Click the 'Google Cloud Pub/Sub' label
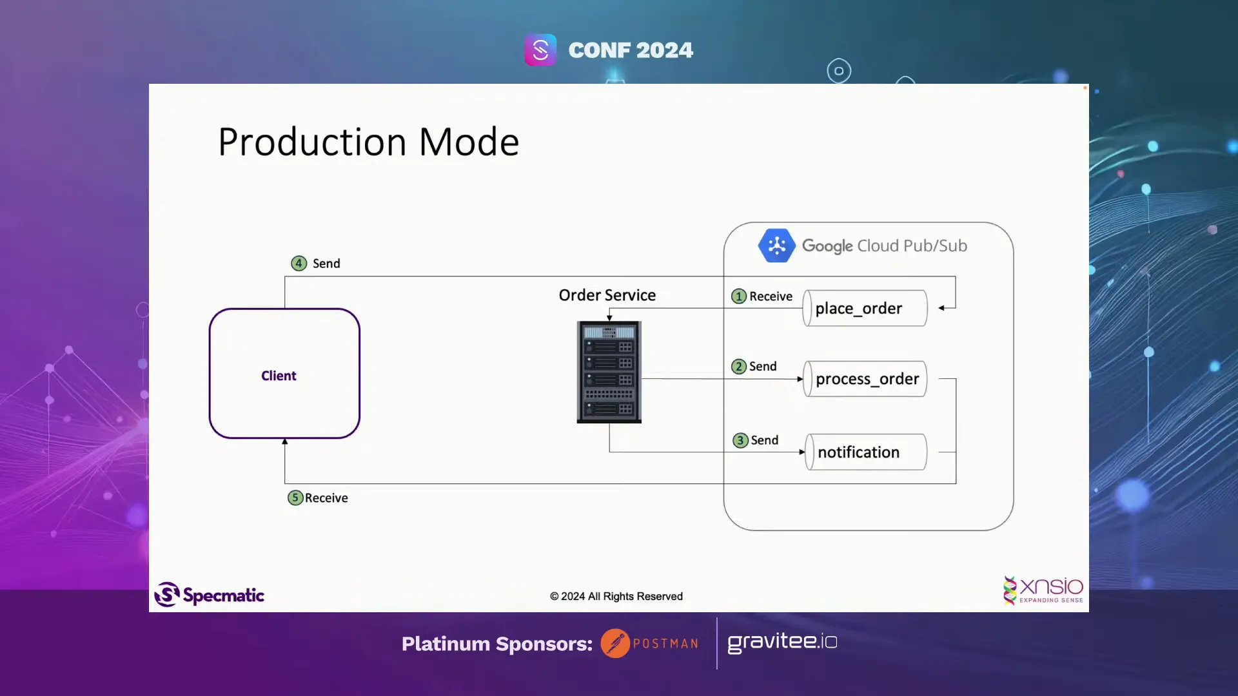The height and width of the screenshot is (696, 1238). [884, 246]
